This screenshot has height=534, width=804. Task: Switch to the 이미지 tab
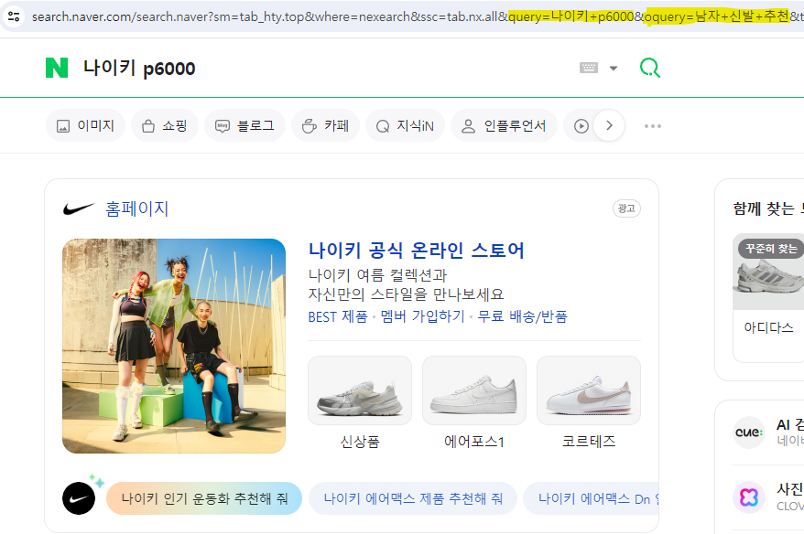tap(85, 125)
